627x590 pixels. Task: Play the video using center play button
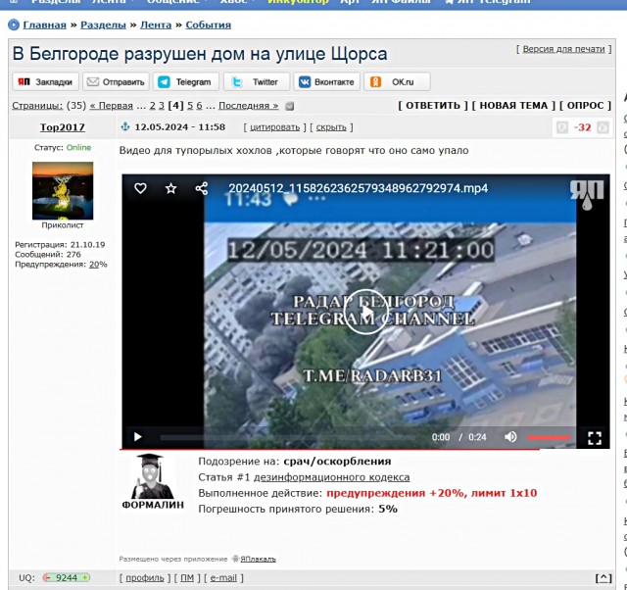click(x=365, y=312)
